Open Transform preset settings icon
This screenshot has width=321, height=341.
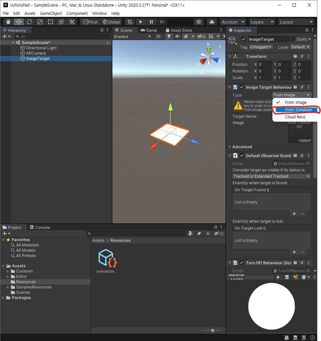301,56
